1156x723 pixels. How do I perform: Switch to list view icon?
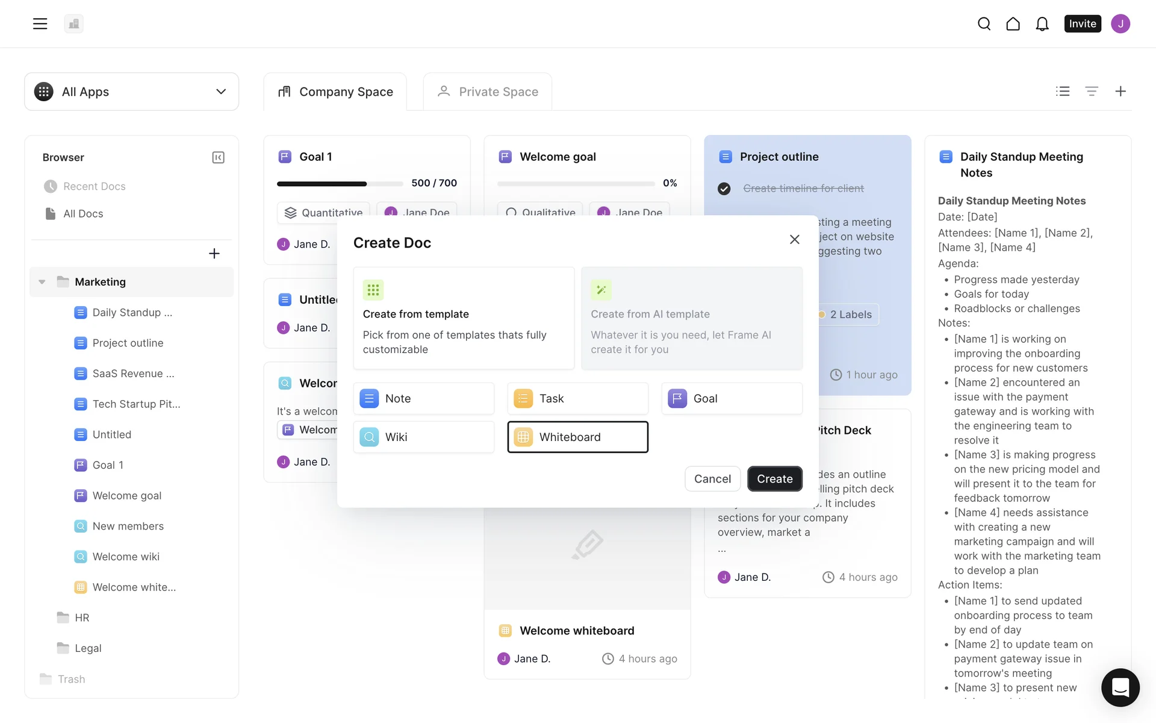[x=1063, y=91]
